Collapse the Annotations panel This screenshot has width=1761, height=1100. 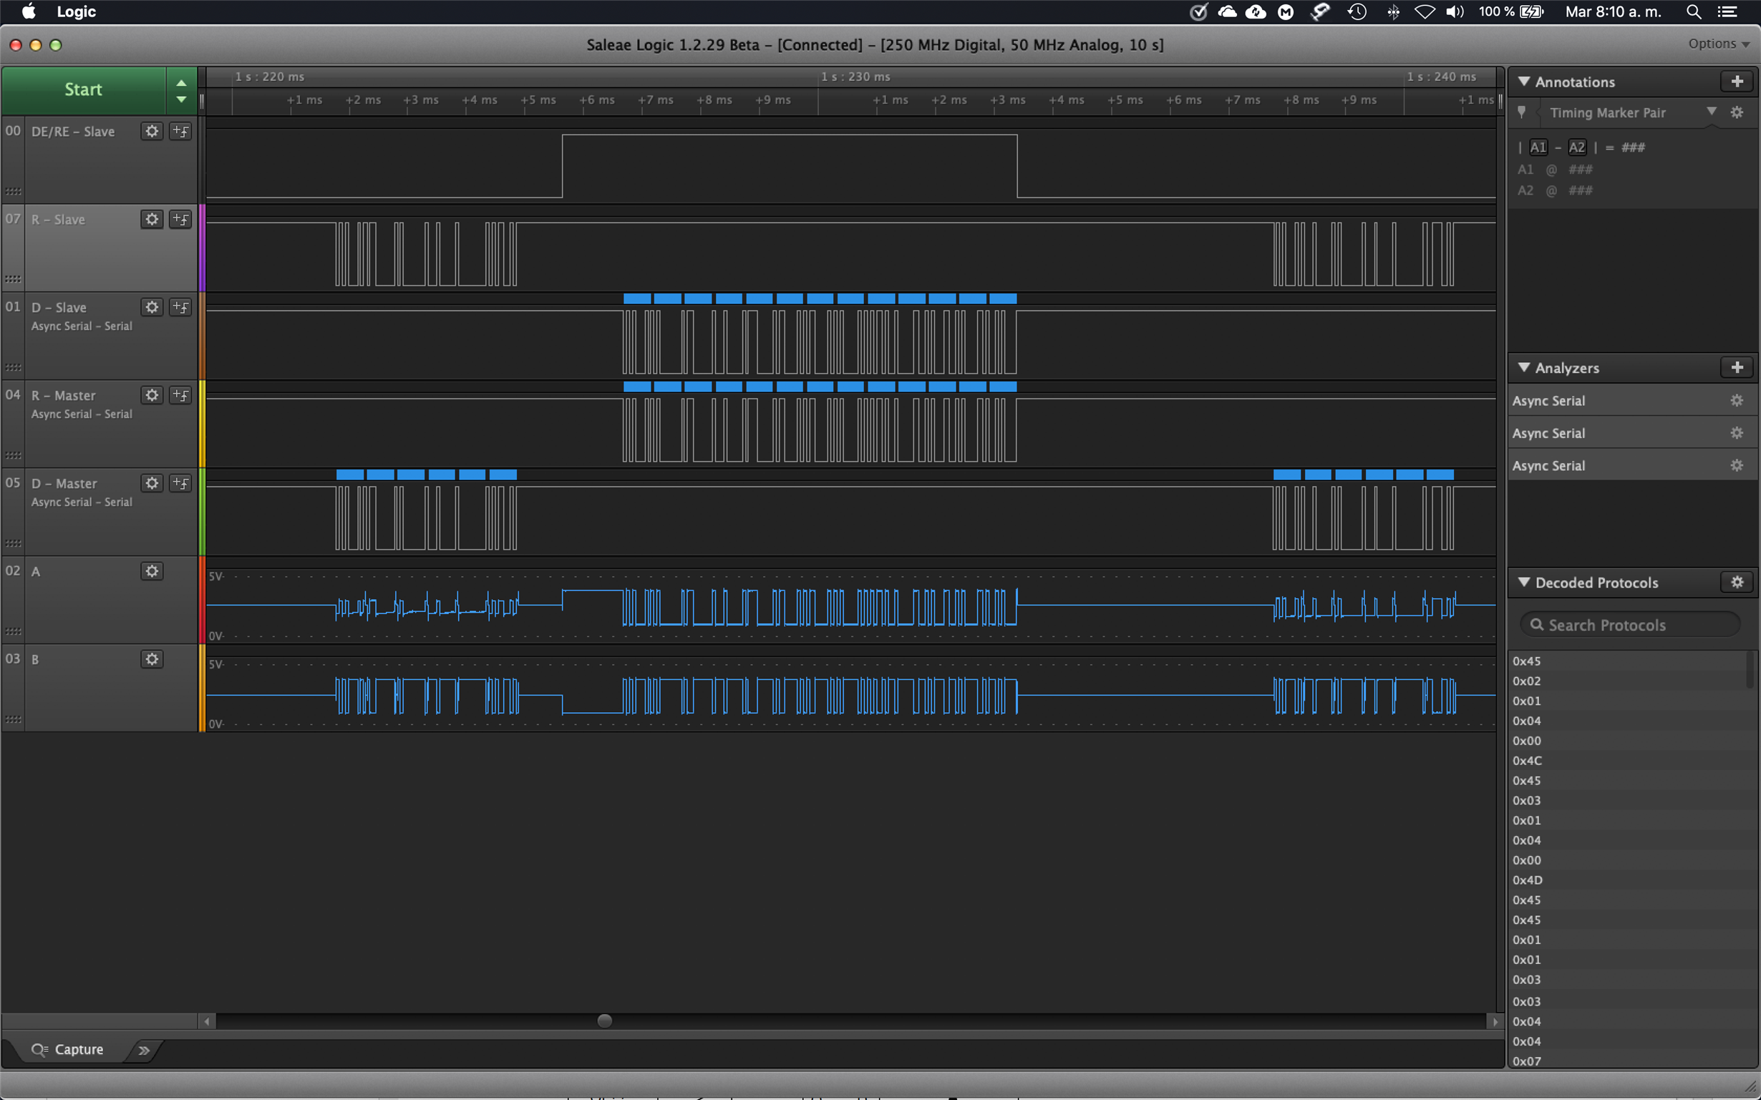click(1524, 82)
